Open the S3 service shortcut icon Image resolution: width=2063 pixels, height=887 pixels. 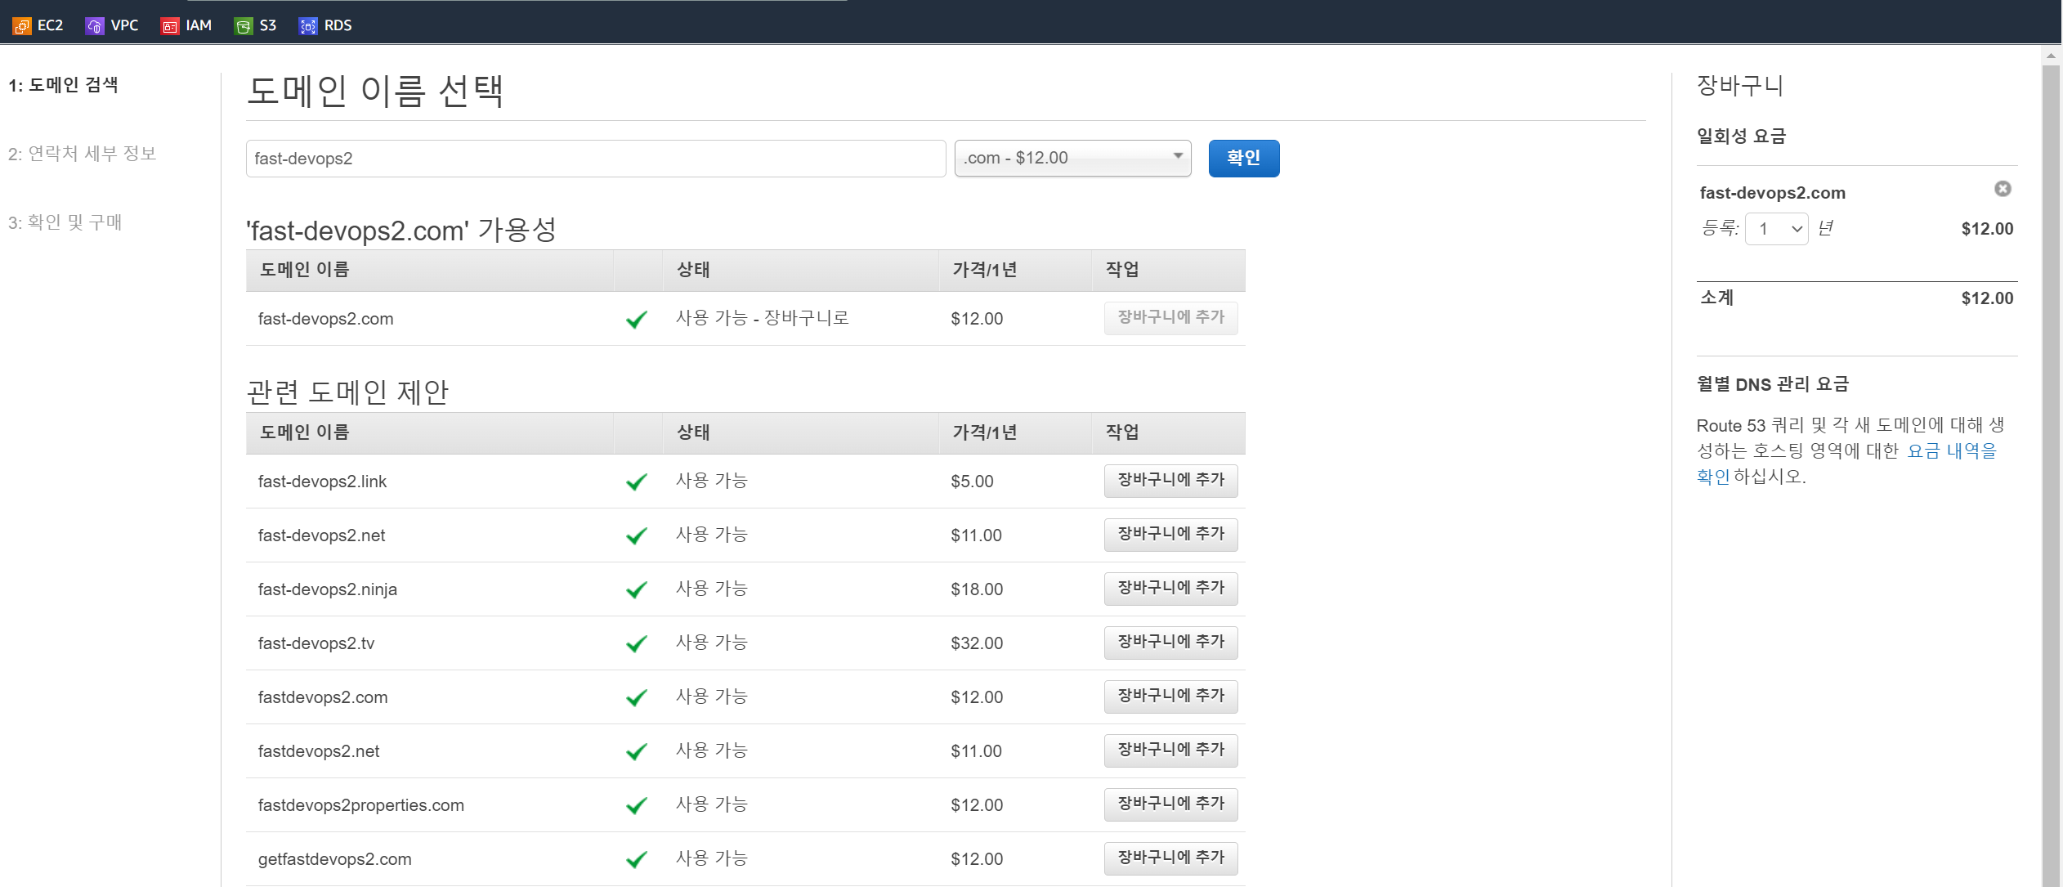point(244,26)
